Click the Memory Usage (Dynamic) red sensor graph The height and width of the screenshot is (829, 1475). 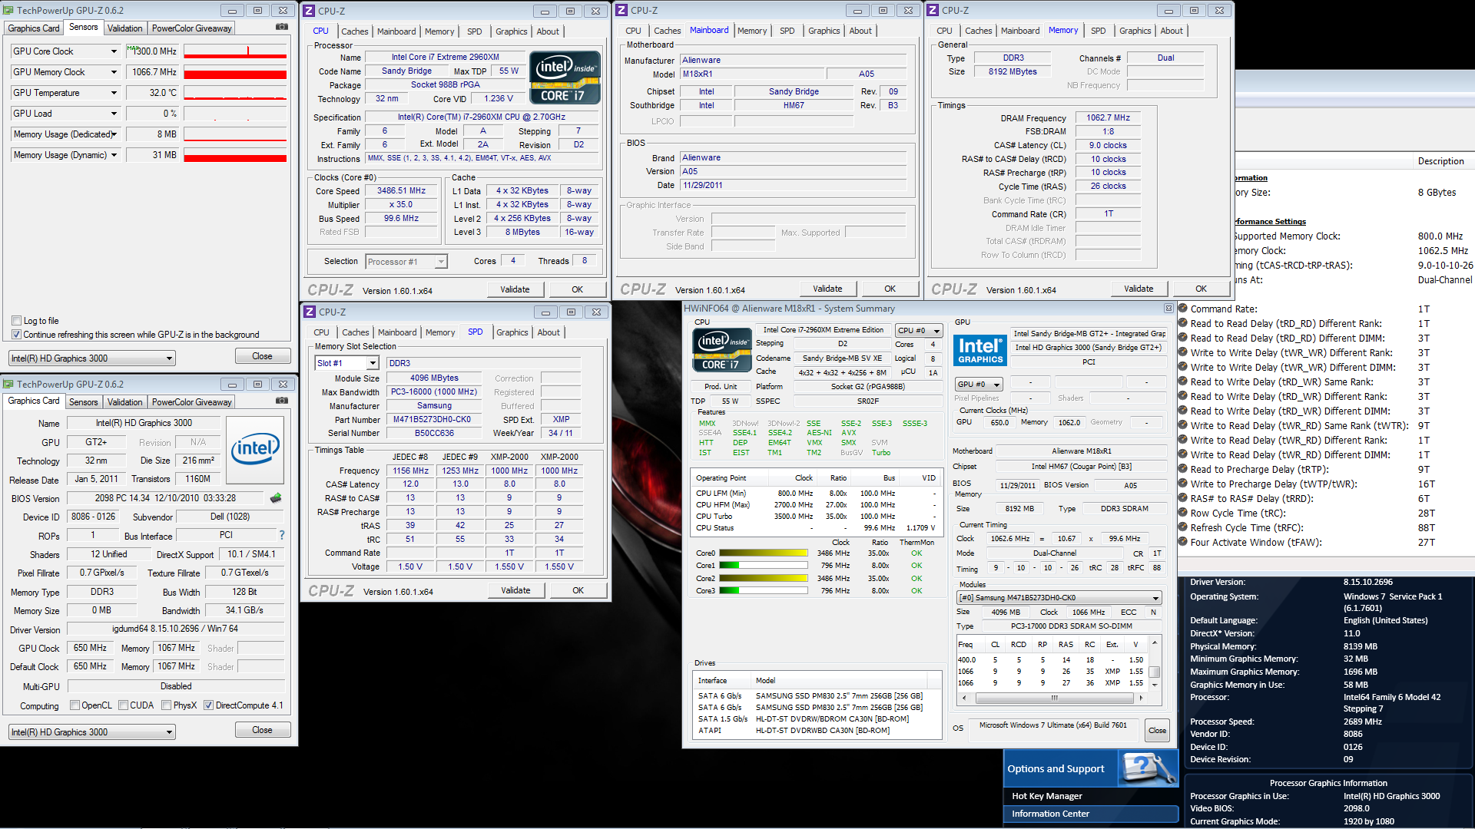coord(235,155)
